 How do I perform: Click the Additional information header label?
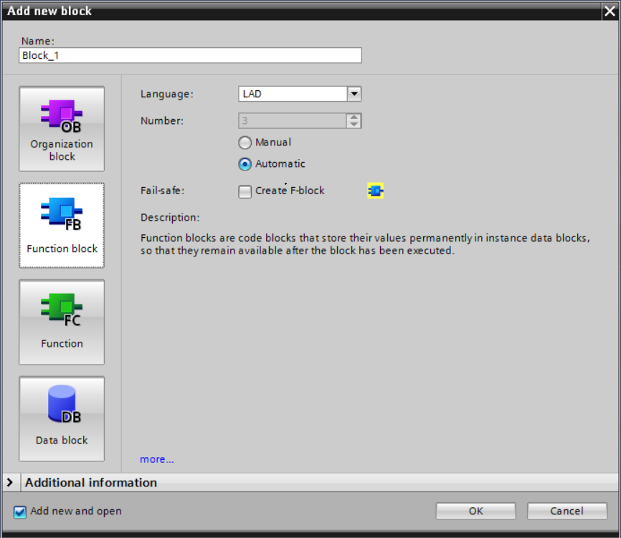click(x=91, y=483)
